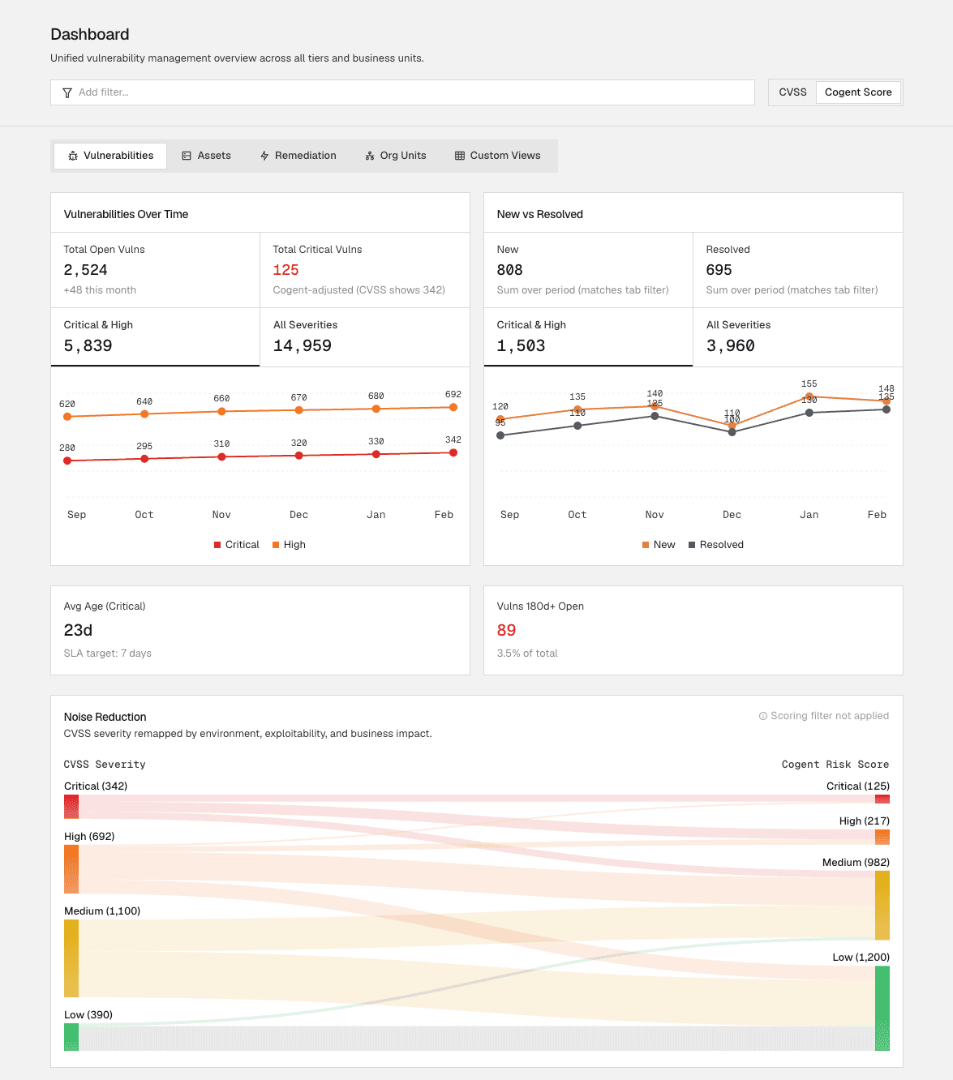Click 'Cogent-adjusted (CVSS shows 342)' note

pos(359,290)
